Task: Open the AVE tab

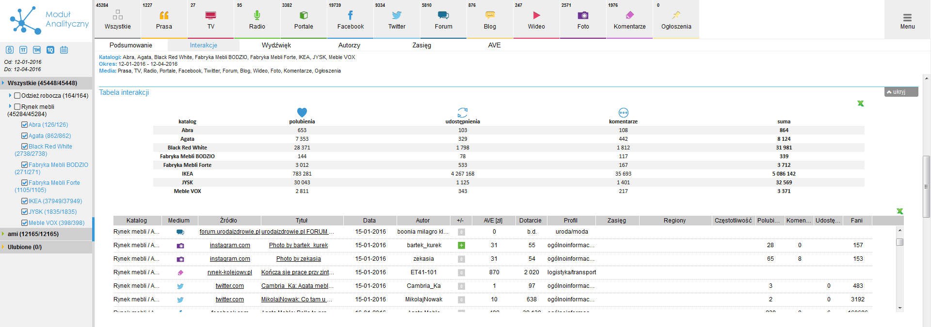Action: pyautogui.click(x=495, y=45)
